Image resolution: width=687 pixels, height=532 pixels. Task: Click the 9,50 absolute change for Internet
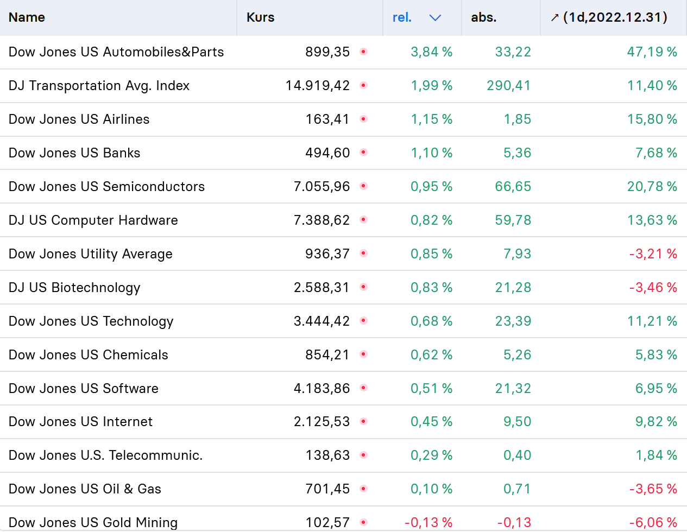pos(518,421)
